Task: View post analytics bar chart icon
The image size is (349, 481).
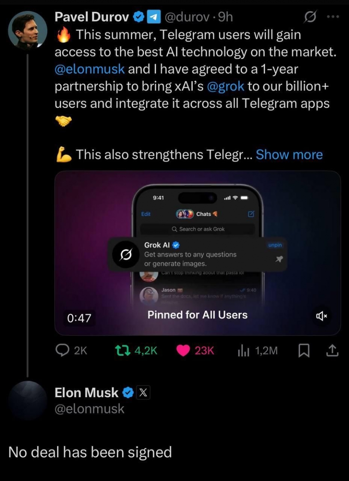Action: 243,351
